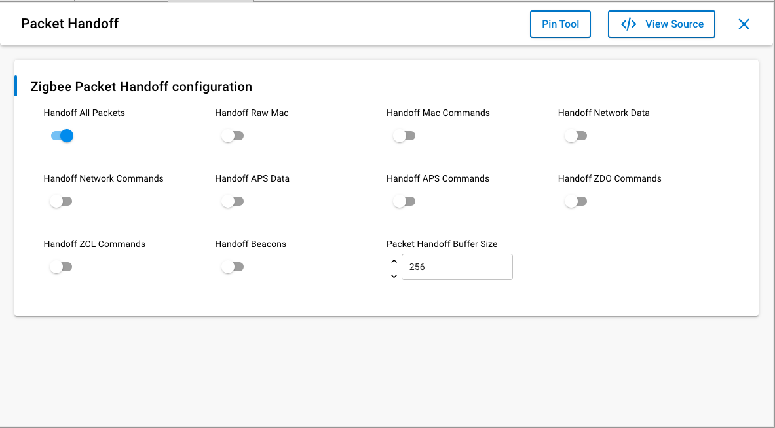Viewport: 775px width, 428px height.
Task: Enable Handoff Network Data
Action: click(576, 135)
